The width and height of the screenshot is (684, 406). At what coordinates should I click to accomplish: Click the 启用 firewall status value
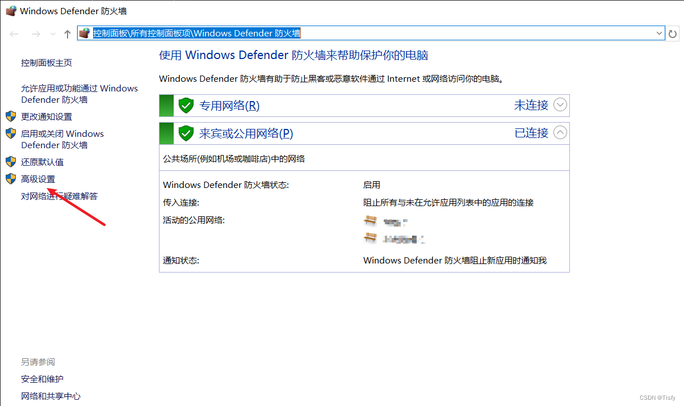[x=372, y=185]
